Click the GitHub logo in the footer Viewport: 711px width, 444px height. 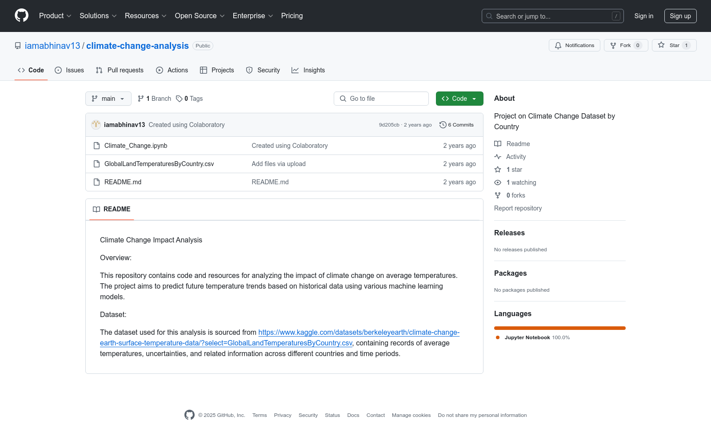(189, 415)
